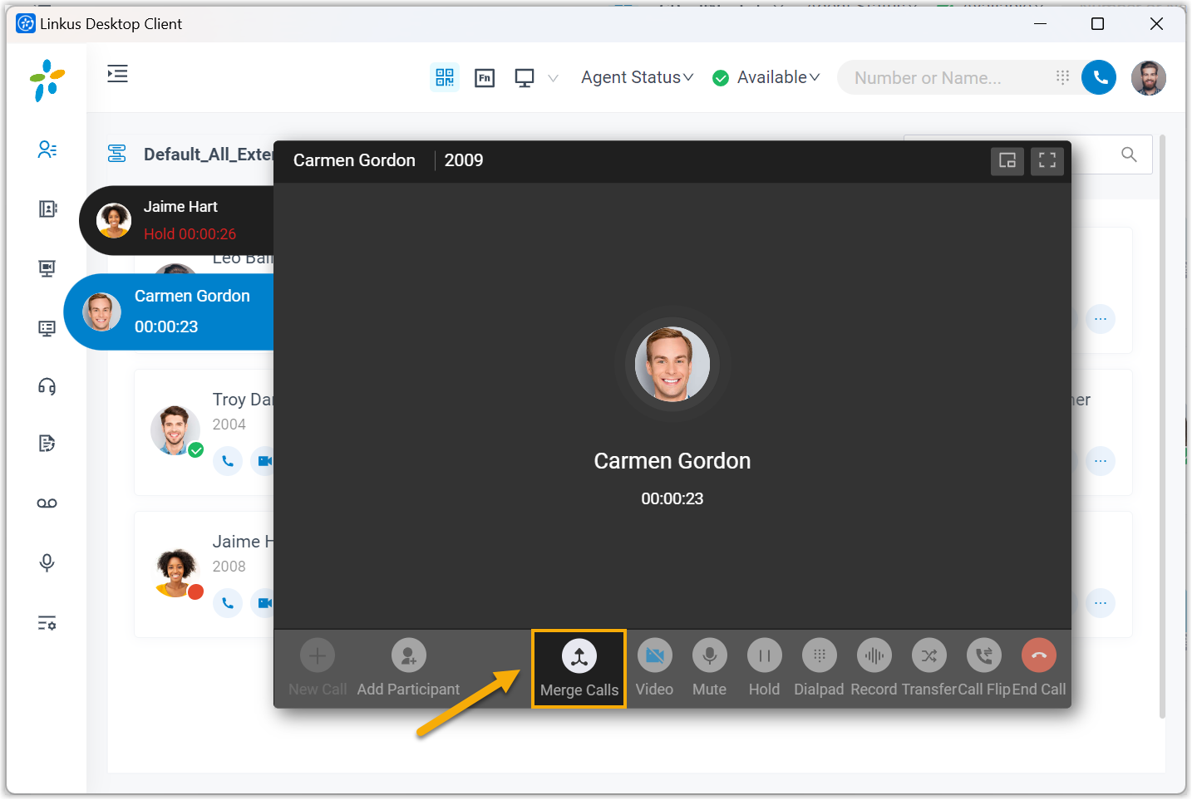Click Add Participant in call toolbar
1192x800 pixels.
[408, 669]
